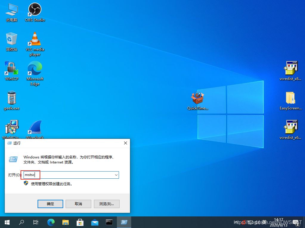Open Microsoft Store from the taskbar

80,222
